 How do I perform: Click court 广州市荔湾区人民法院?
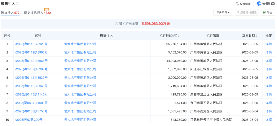click(x=206, y=111)
